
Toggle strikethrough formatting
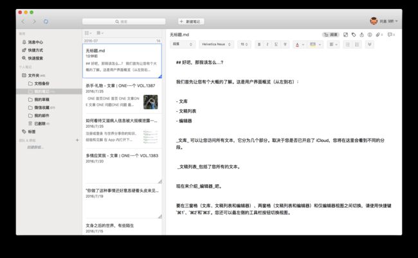click(285, 44)
